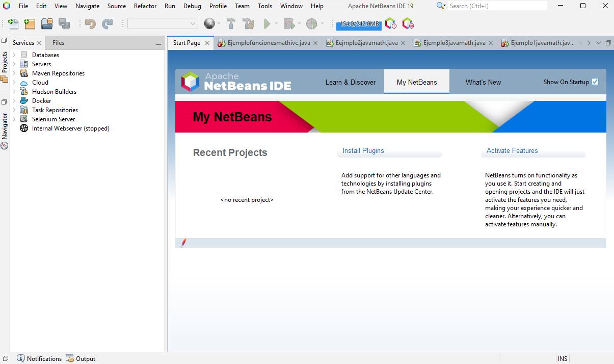Click the New File toolbar icon
The image size is (614, 364).
point(13,23)
